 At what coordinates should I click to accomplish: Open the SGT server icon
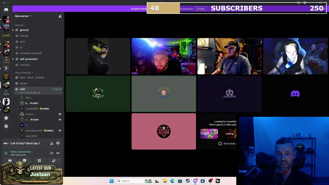click(6, 110)
